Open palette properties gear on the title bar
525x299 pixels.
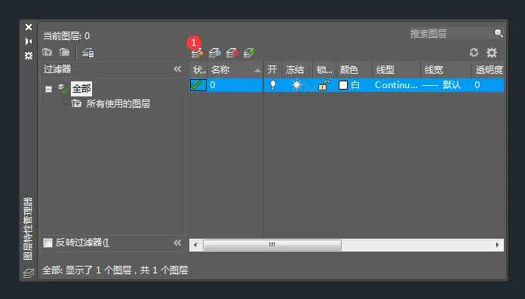(29, 56)
